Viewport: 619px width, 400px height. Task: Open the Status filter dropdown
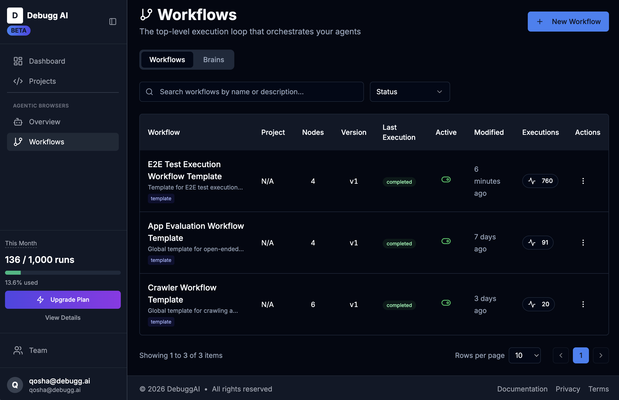coord(409,92)
